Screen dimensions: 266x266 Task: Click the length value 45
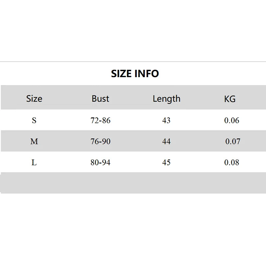pos(166,163)
